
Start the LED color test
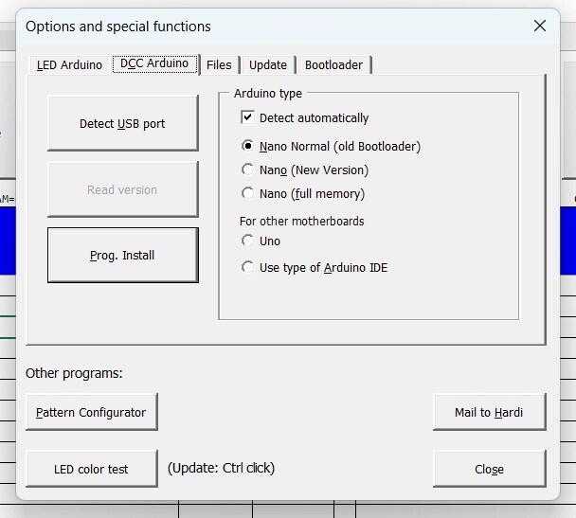tap(91, 469)
